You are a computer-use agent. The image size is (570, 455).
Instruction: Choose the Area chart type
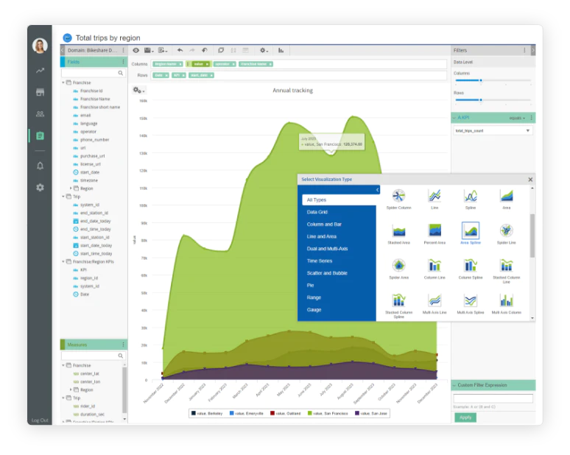[x=507, y=199]
